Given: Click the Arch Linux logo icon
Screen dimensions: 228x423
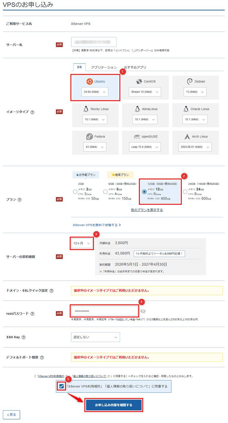Looking at the screenshot, I should point(187,137).
